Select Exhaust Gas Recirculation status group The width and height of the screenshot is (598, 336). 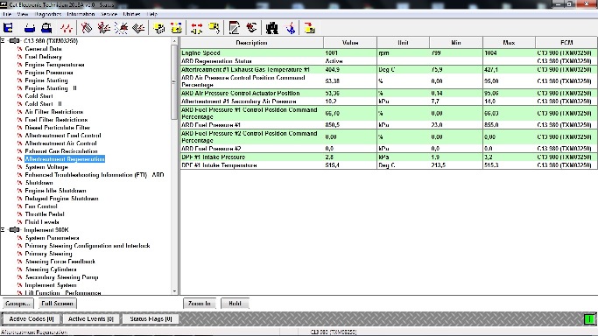[x=61, y=151]
